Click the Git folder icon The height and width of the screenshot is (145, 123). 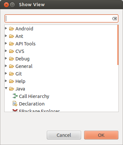click(x=11, y=74)
